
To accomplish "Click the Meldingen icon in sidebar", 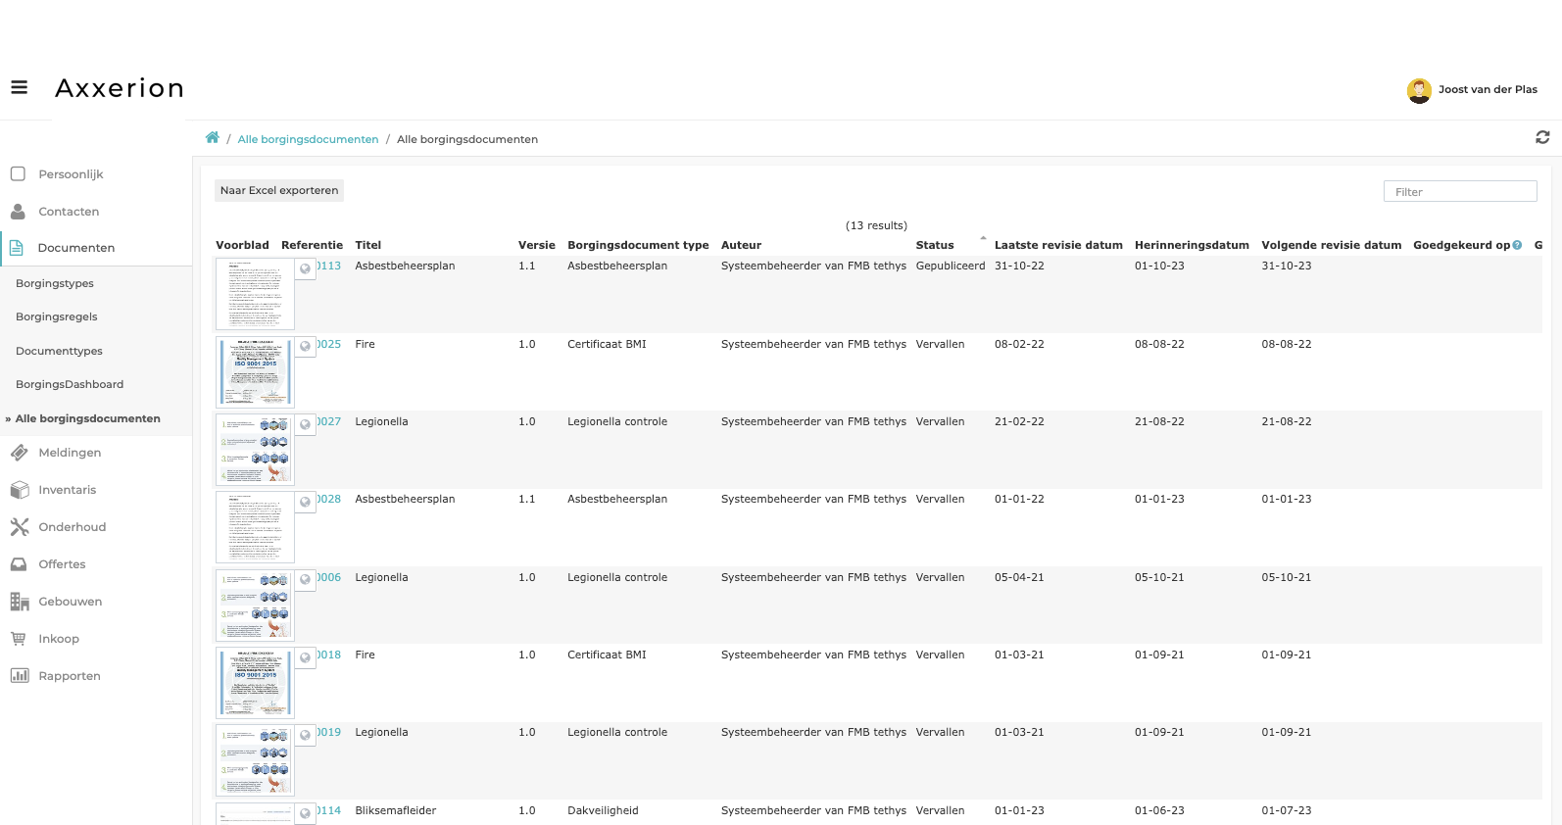I will coord(19,453).
